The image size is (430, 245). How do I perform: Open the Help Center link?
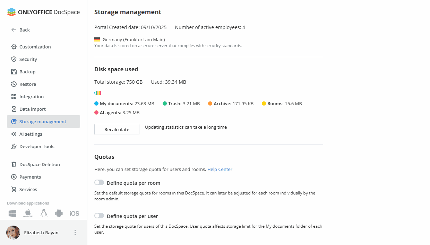(x=220, y=169)
